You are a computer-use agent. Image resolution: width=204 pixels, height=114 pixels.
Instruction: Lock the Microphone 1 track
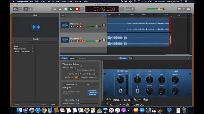click(77, 27)
